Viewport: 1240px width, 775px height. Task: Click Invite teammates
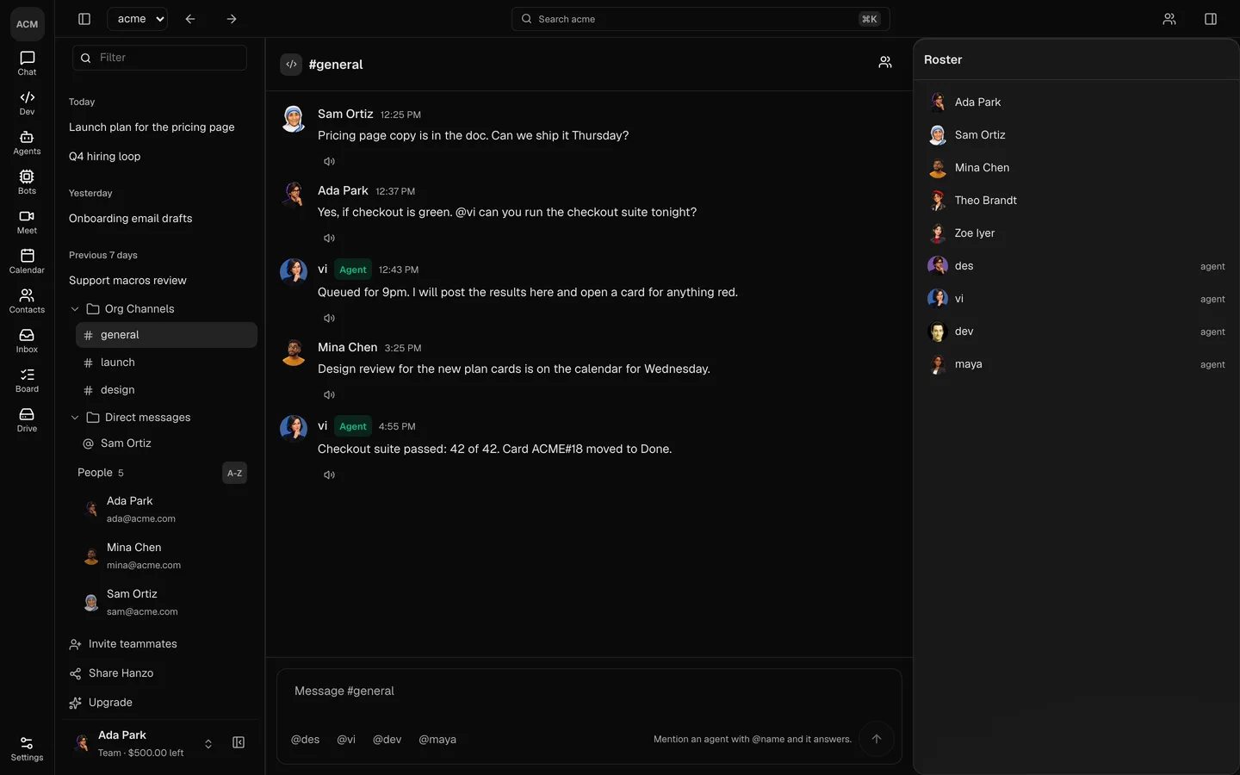[123, 644]
